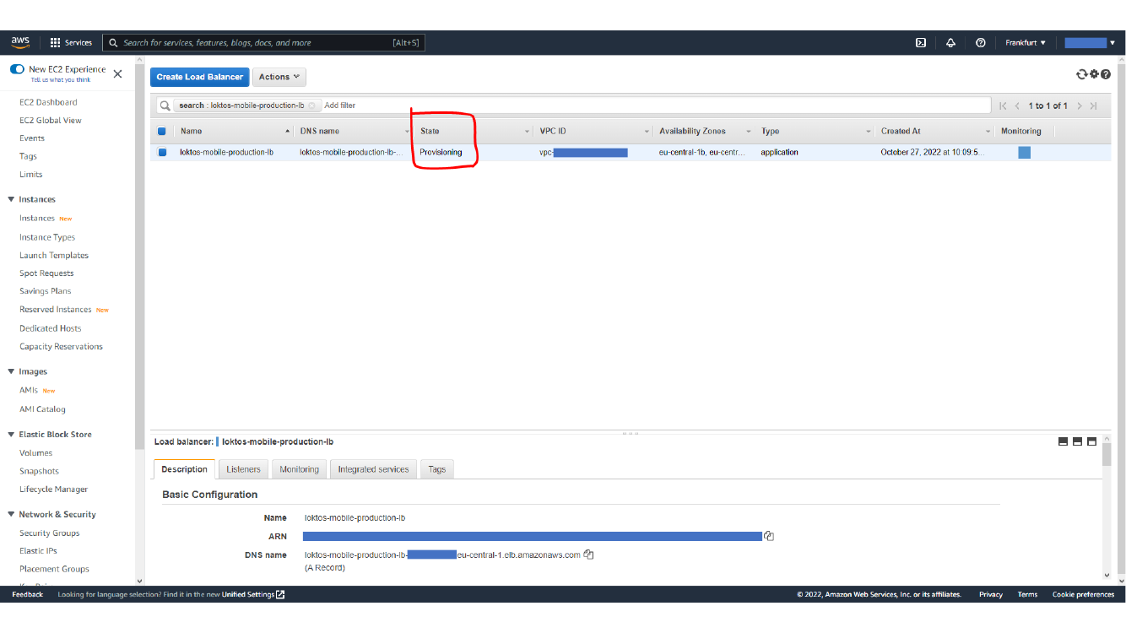
Task: Close the New EC2 Experience banner
Action: coord(117,74)
